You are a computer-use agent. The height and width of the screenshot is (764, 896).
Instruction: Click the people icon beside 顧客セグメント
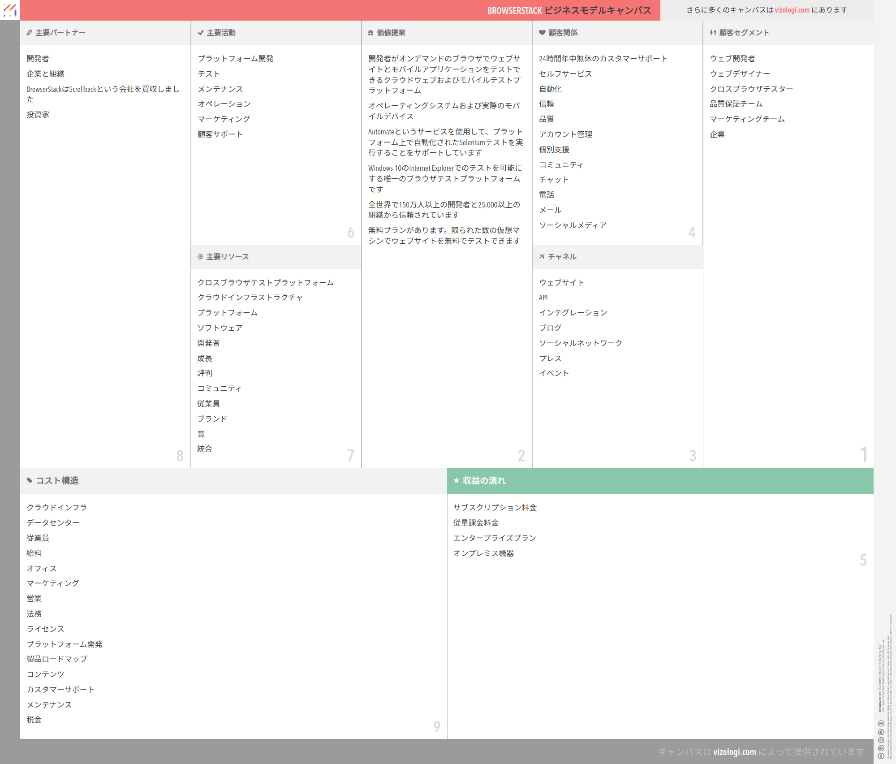tap(713, 33)
